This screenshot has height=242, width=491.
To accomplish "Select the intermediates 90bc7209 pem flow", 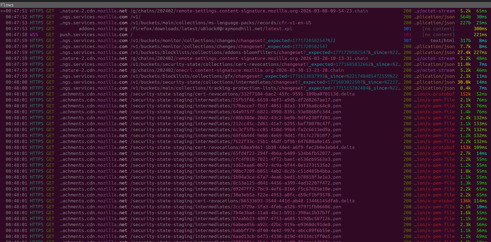I will coord(245,171).
